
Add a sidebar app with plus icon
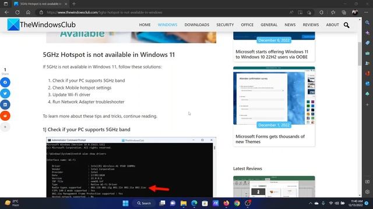(368, 105)
